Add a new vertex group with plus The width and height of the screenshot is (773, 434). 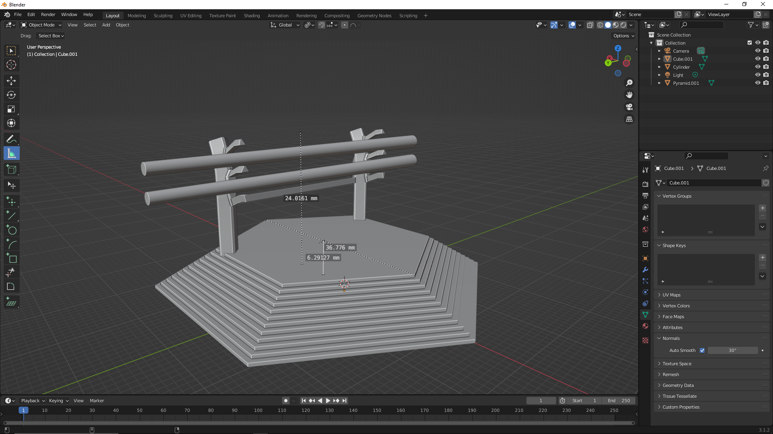pyautogui.click(x=763, y=208)
